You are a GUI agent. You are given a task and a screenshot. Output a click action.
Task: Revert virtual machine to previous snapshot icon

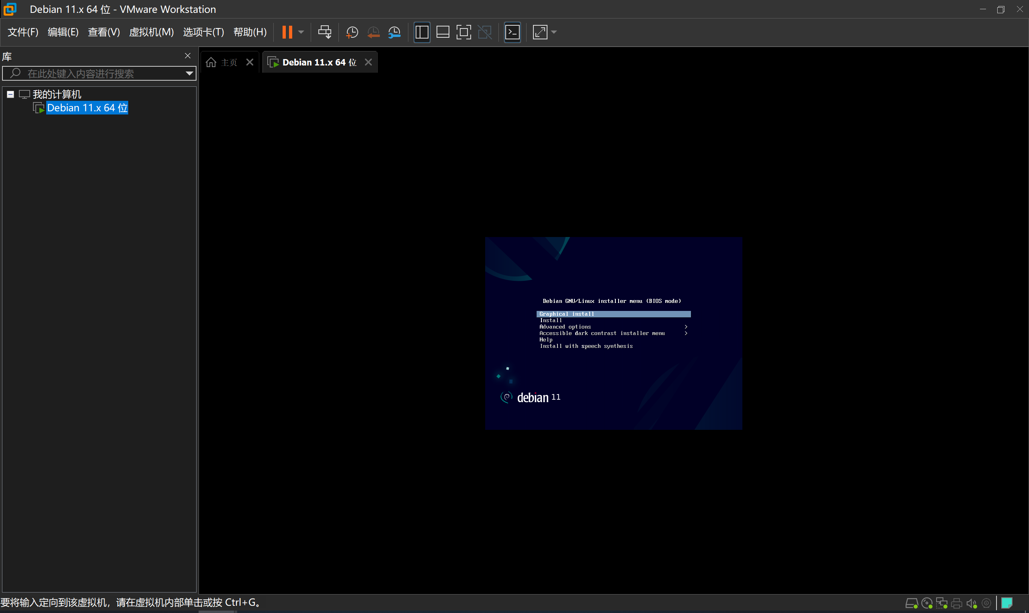pyautogui.click(x=373, y=32)
